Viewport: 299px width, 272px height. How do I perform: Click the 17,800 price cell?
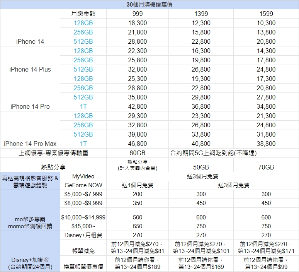click(266, 60)
